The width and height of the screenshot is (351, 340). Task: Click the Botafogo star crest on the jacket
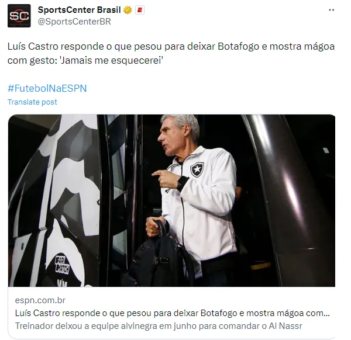pyautogui.click(x=197, y=169)
